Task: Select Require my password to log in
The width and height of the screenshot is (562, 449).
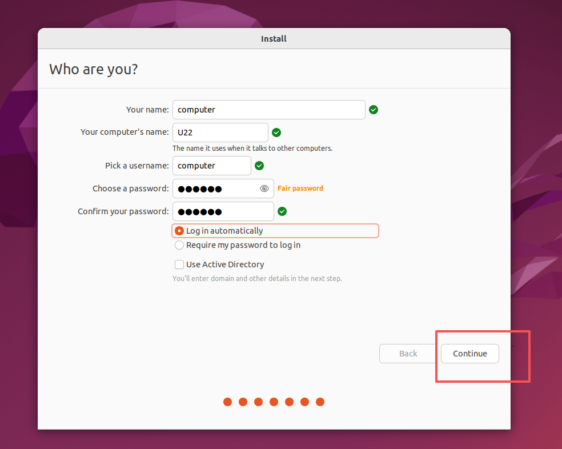Action: (x=238, y=245)
